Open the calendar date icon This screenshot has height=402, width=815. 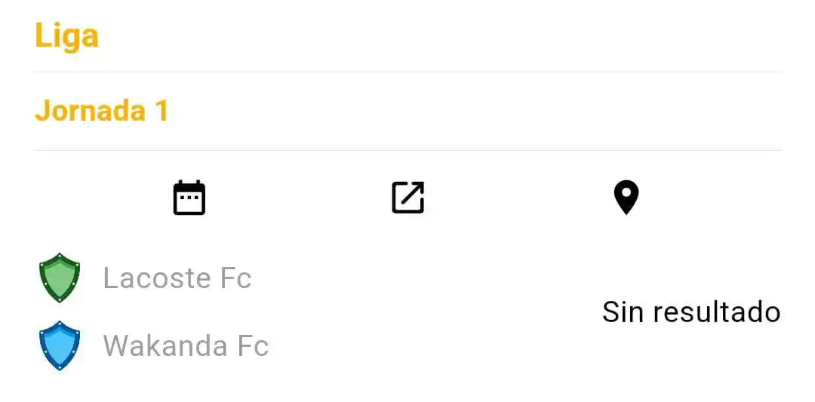click(189, 198)
